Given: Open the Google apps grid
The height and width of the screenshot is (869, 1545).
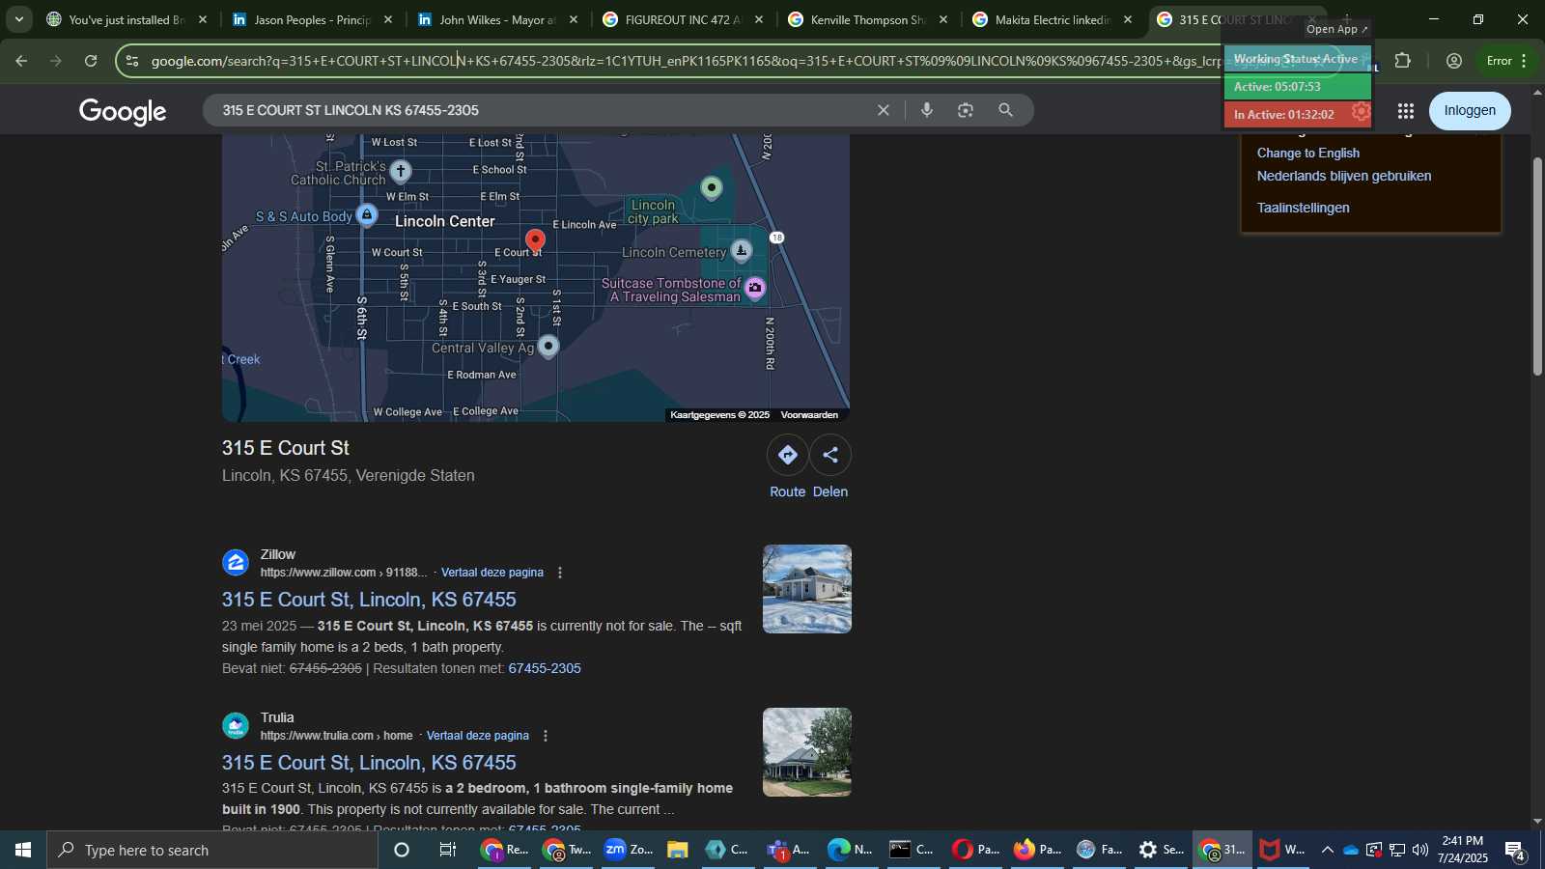Looking at the screenshot, I should 1406,111.
